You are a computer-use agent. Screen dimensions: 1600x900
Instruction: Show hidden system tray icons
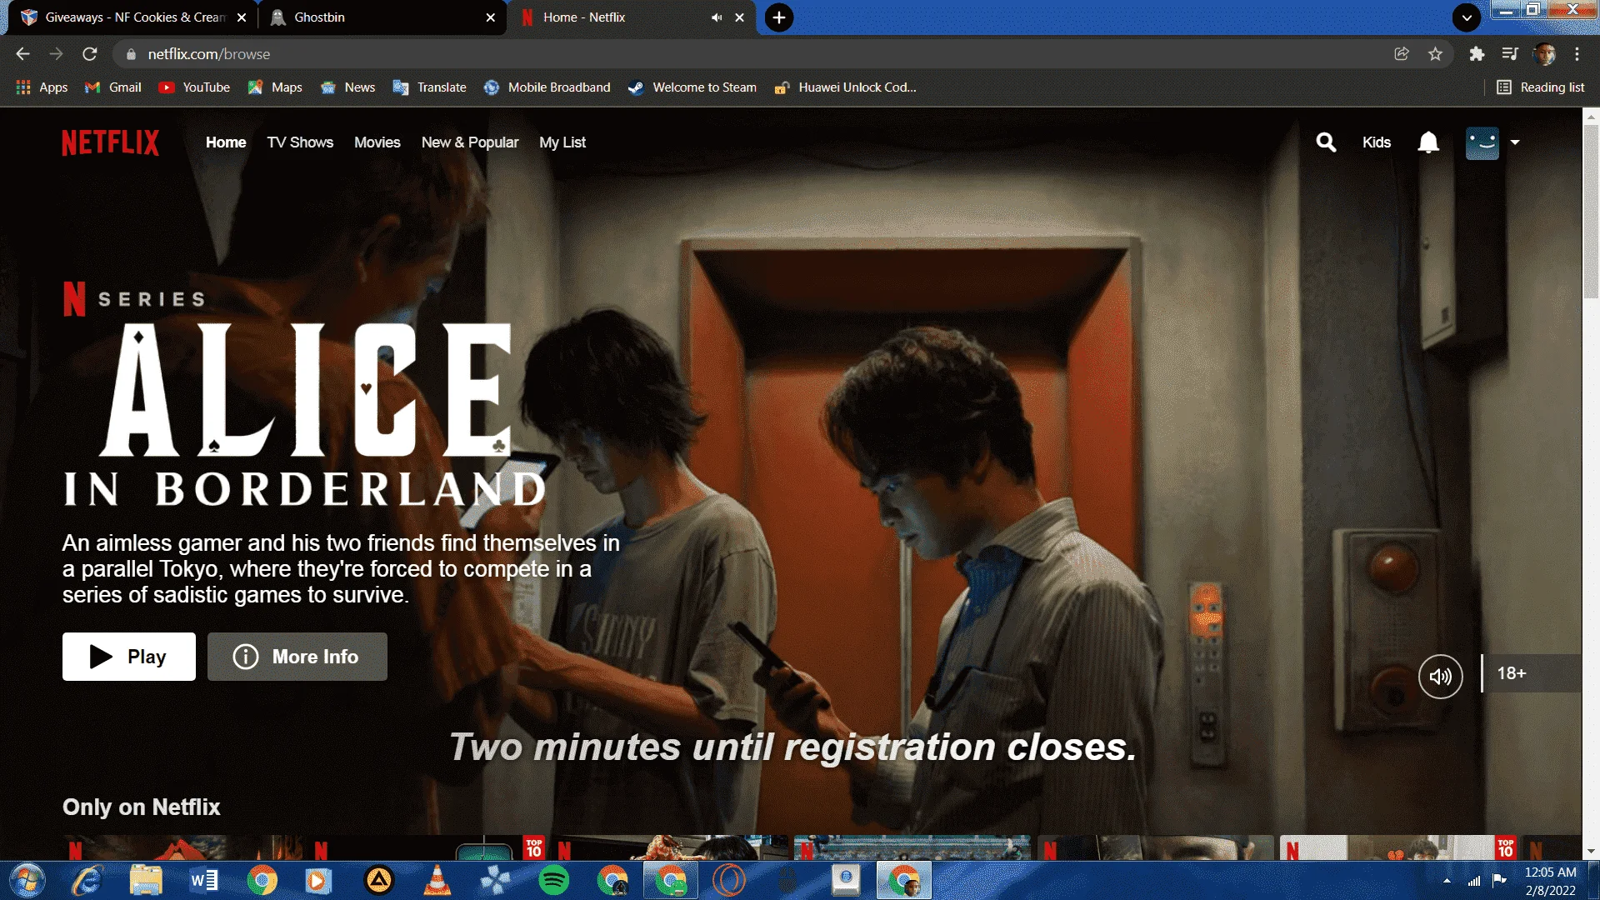(x=1447, y=881)
